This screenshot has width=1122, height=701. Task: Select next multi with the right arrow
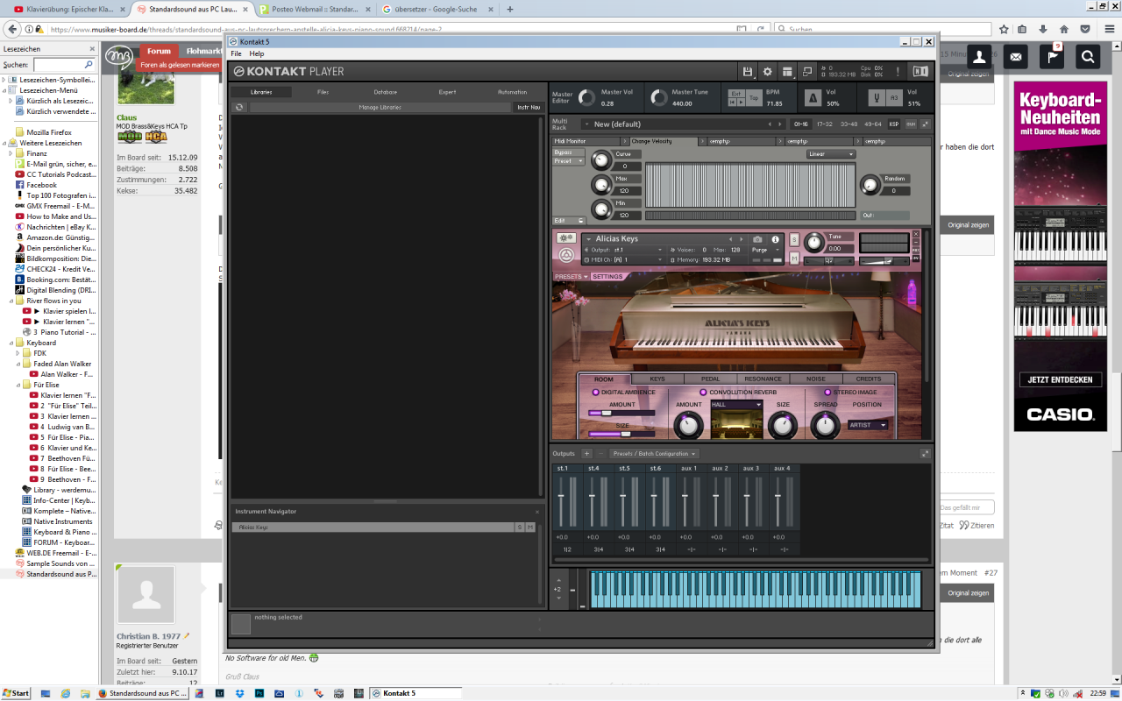[780, 124]
